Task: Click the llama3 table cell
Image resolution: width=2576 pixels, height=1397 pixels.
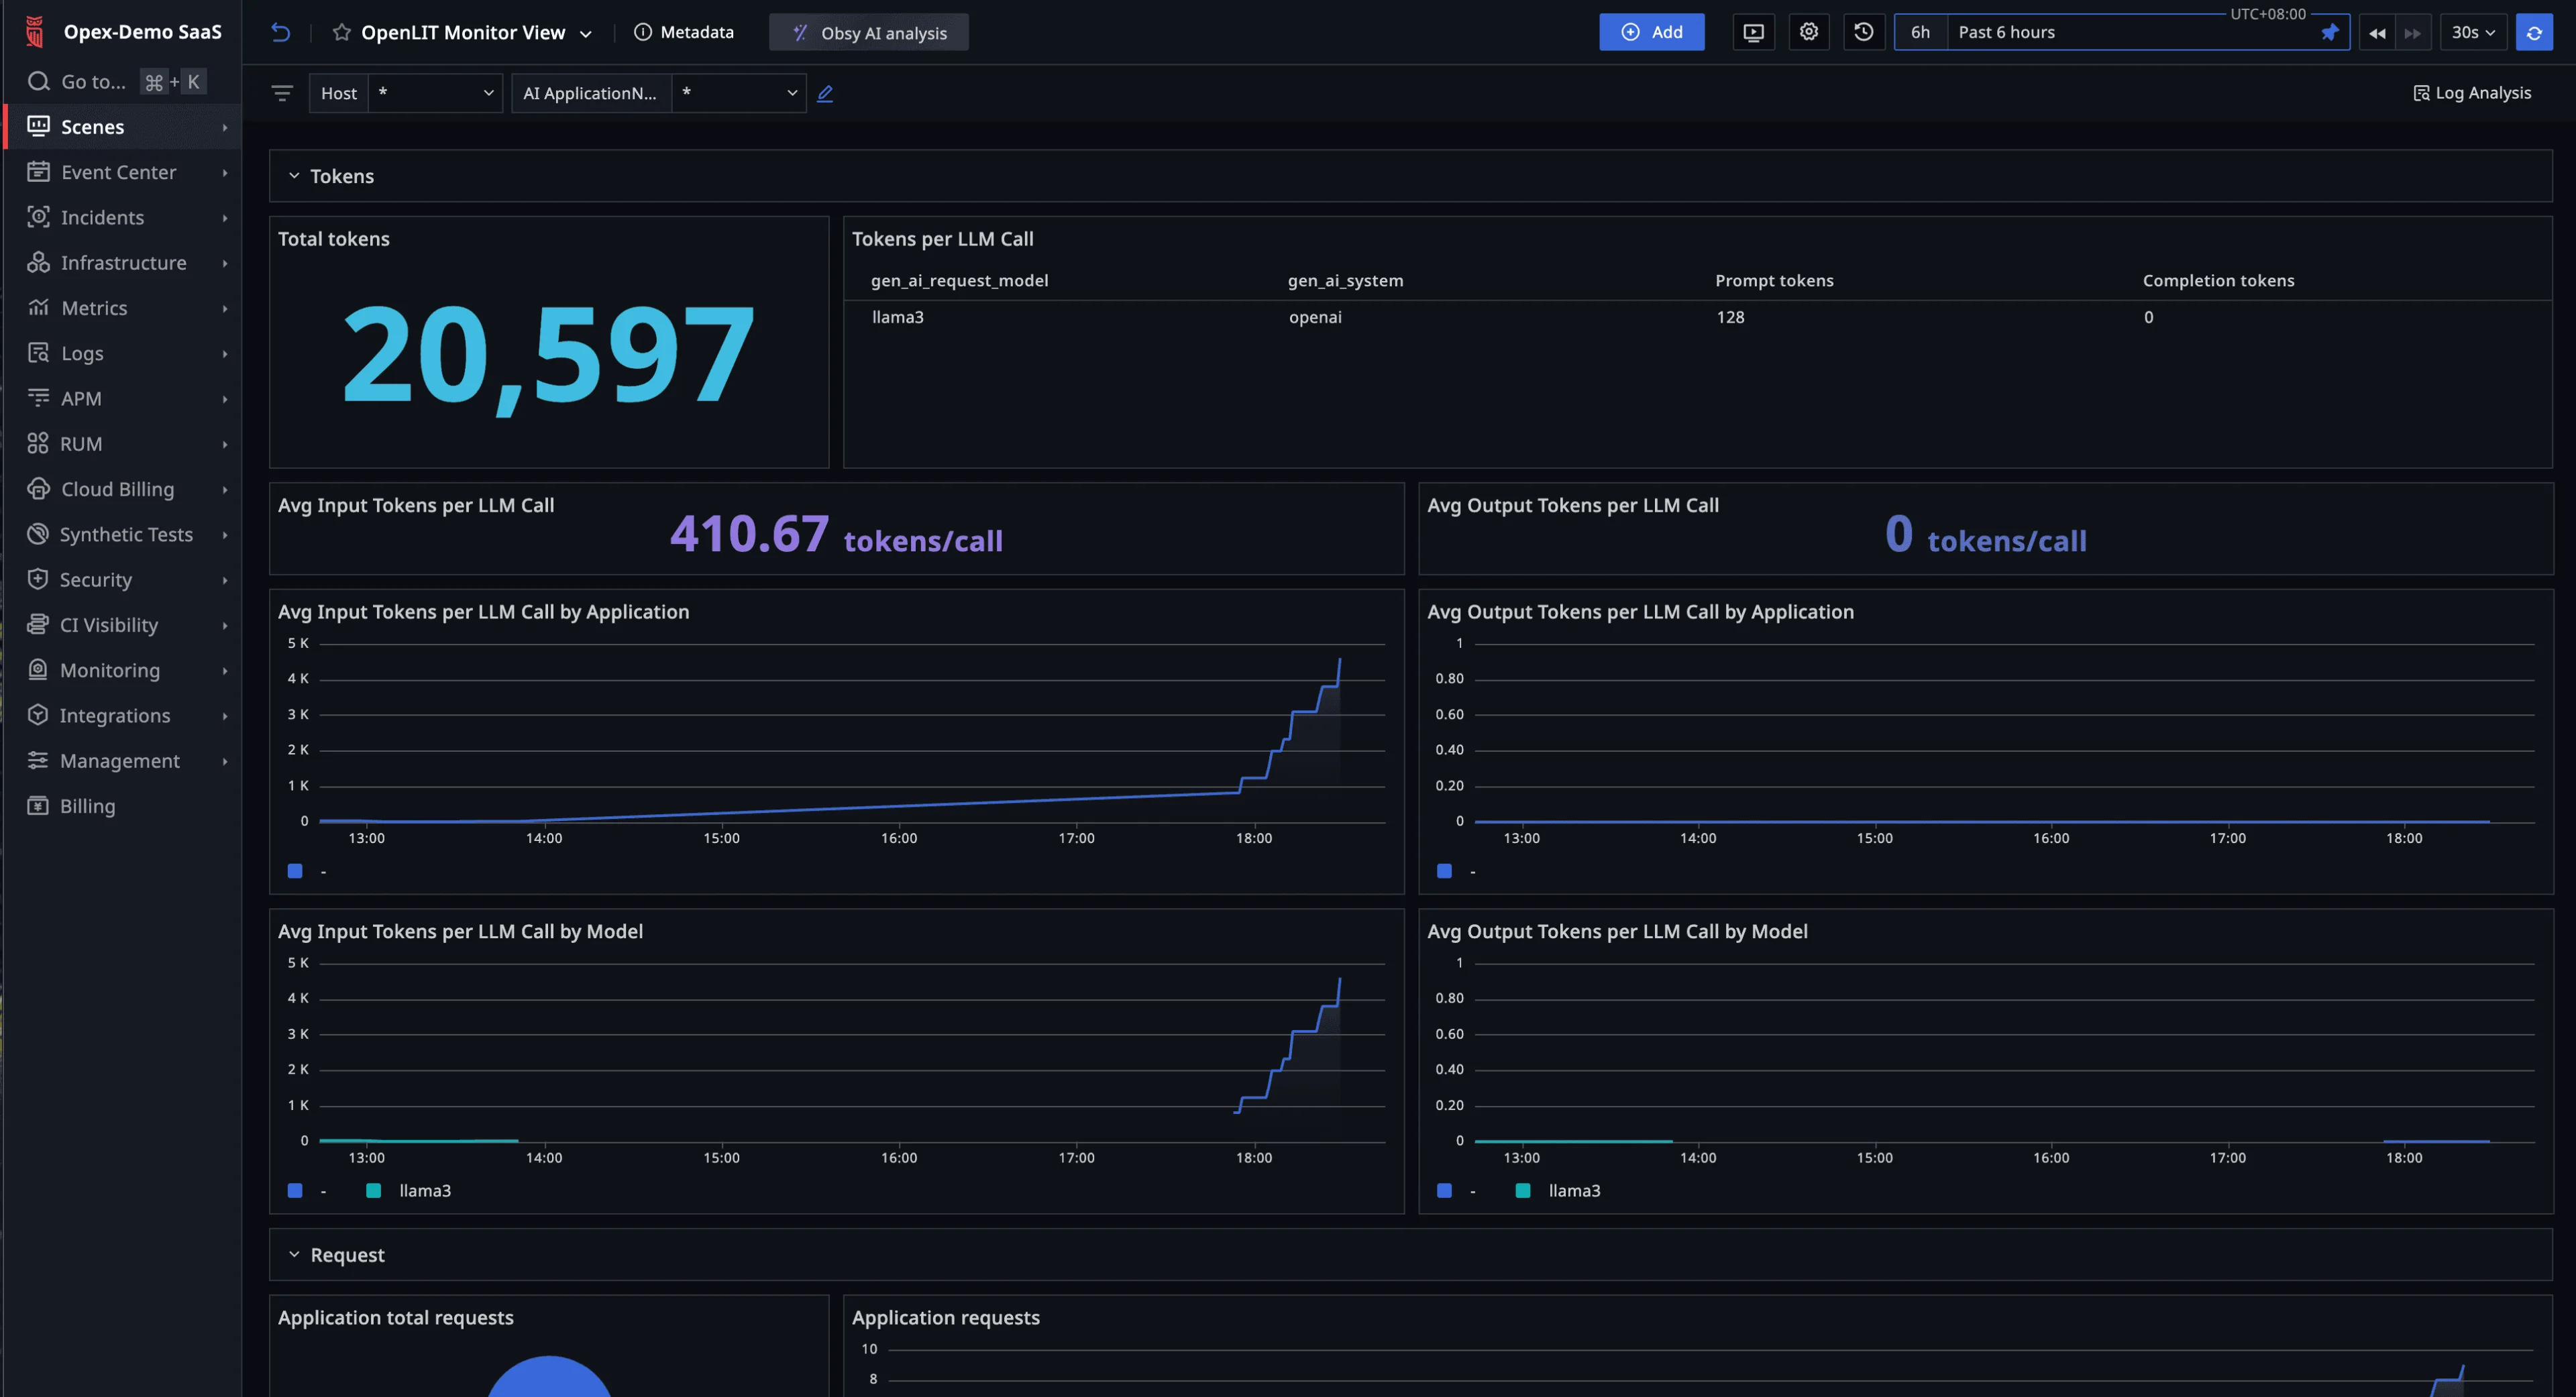Action: pyautogui.click(x=897, y=317)
